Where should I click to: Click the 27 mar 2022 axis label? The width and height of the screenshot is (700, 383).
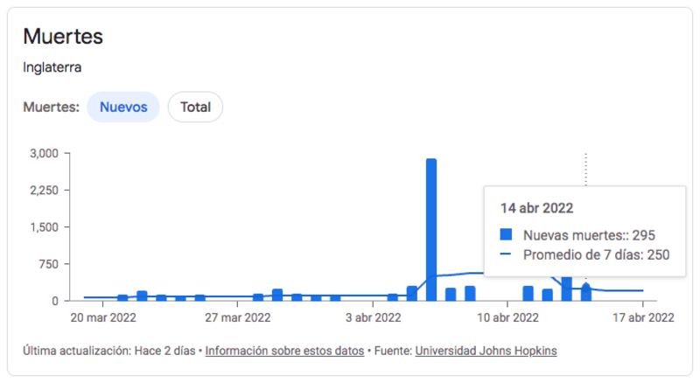tap(237, 317)
